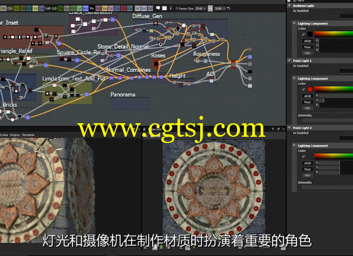
Task: Add a Channels Shuffle node via ChS icon
Action: [x=10, y=8]
